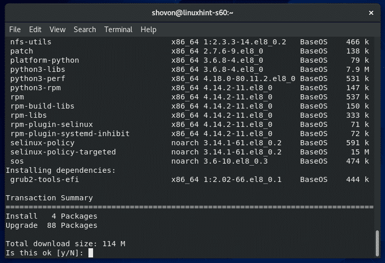Screen dimensions: 385x263
Task: Click the cursor at the y/N prompt
Action: coord(90,253)
